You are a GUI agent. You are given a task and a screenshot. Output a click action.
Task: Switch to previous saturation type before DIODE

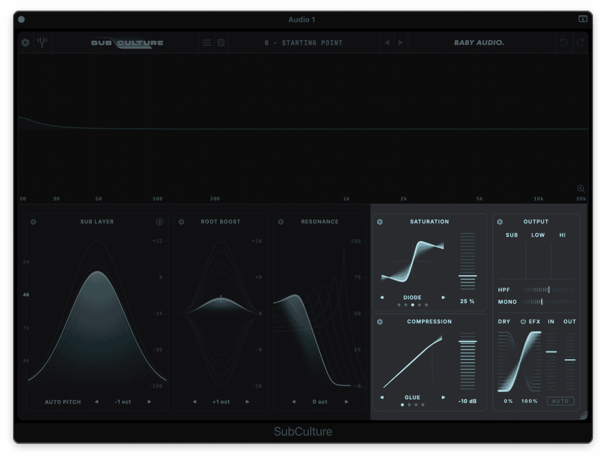[x=382, y=297]
